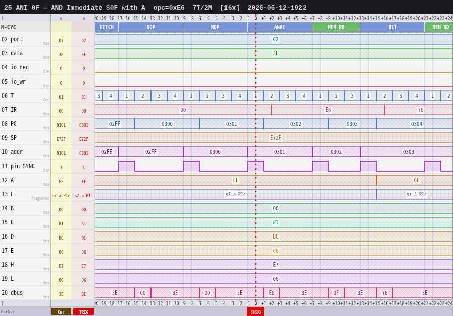Click accumulator A value FF in waveform
The image size is (453, 316).
(x=236, y=180)
